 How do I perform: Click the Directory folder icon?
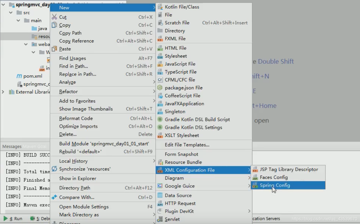tap(160, 31)
